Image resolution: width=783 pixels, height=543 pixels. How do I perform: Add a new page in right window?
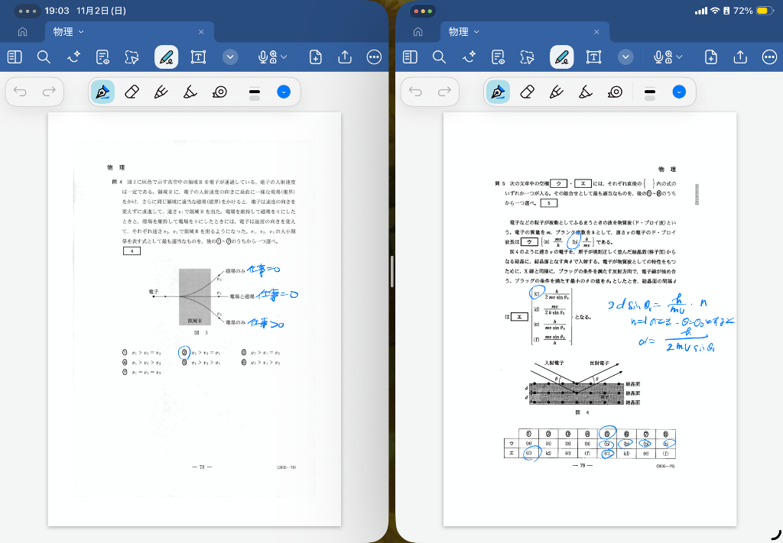coord(710,57)
